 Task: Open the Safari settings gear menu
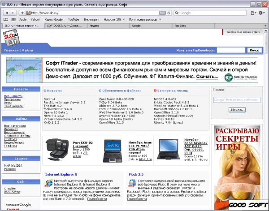point(262,13)
